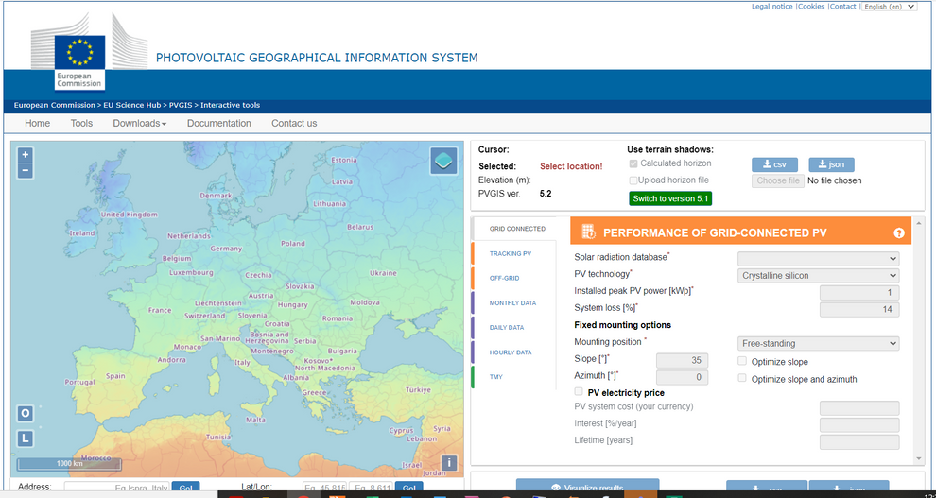Enable the Upload horizon file checkbox
The height and width of the screenshot is (498, 936).
[x=633, y=180]
